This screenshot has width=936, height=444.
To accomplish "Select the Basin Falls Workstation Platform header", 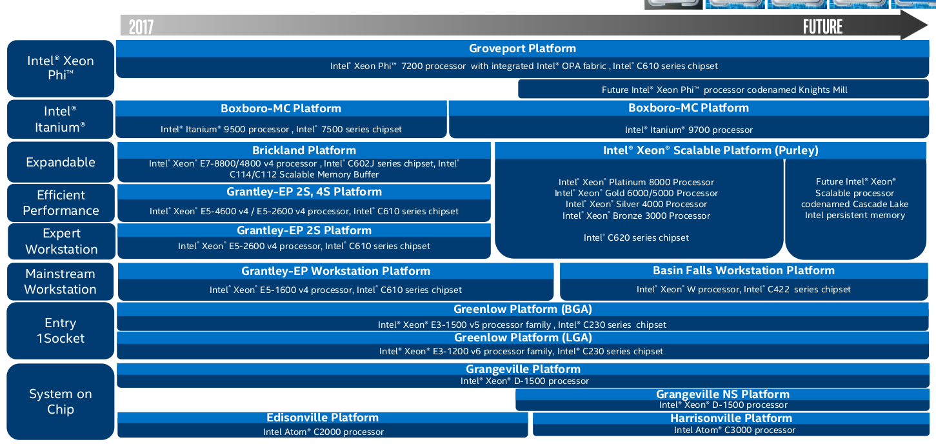I will click(743, 270).
